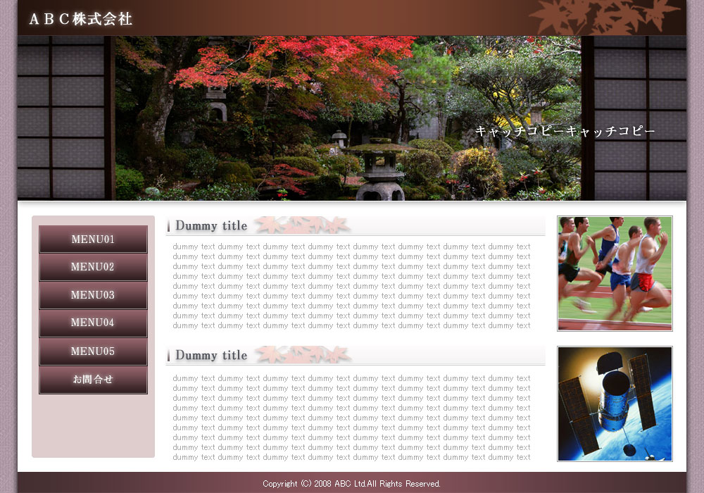704x493 pixels.
Task: Open the runners photo thumbnail
Action: pos(615,273)
